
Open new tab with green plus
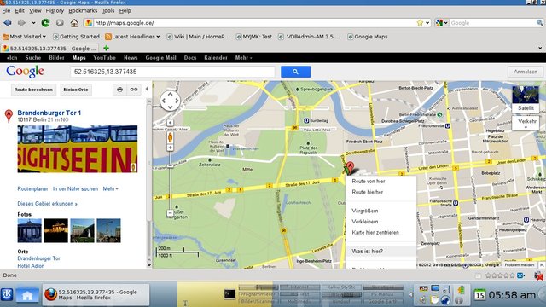(x=106, y=48)
